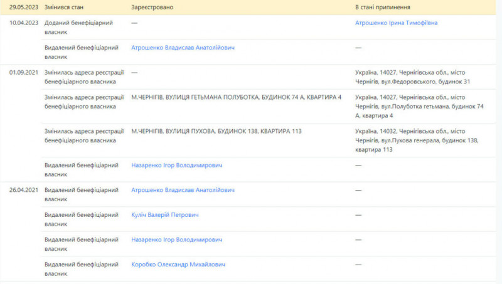
Task: Open Атрошенко Ірина Тимофіївна profile link
Action: point(396,23)
